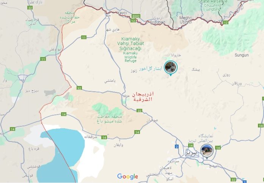
Task: Select the تبریز city label
Action: (x=191, y=152)
